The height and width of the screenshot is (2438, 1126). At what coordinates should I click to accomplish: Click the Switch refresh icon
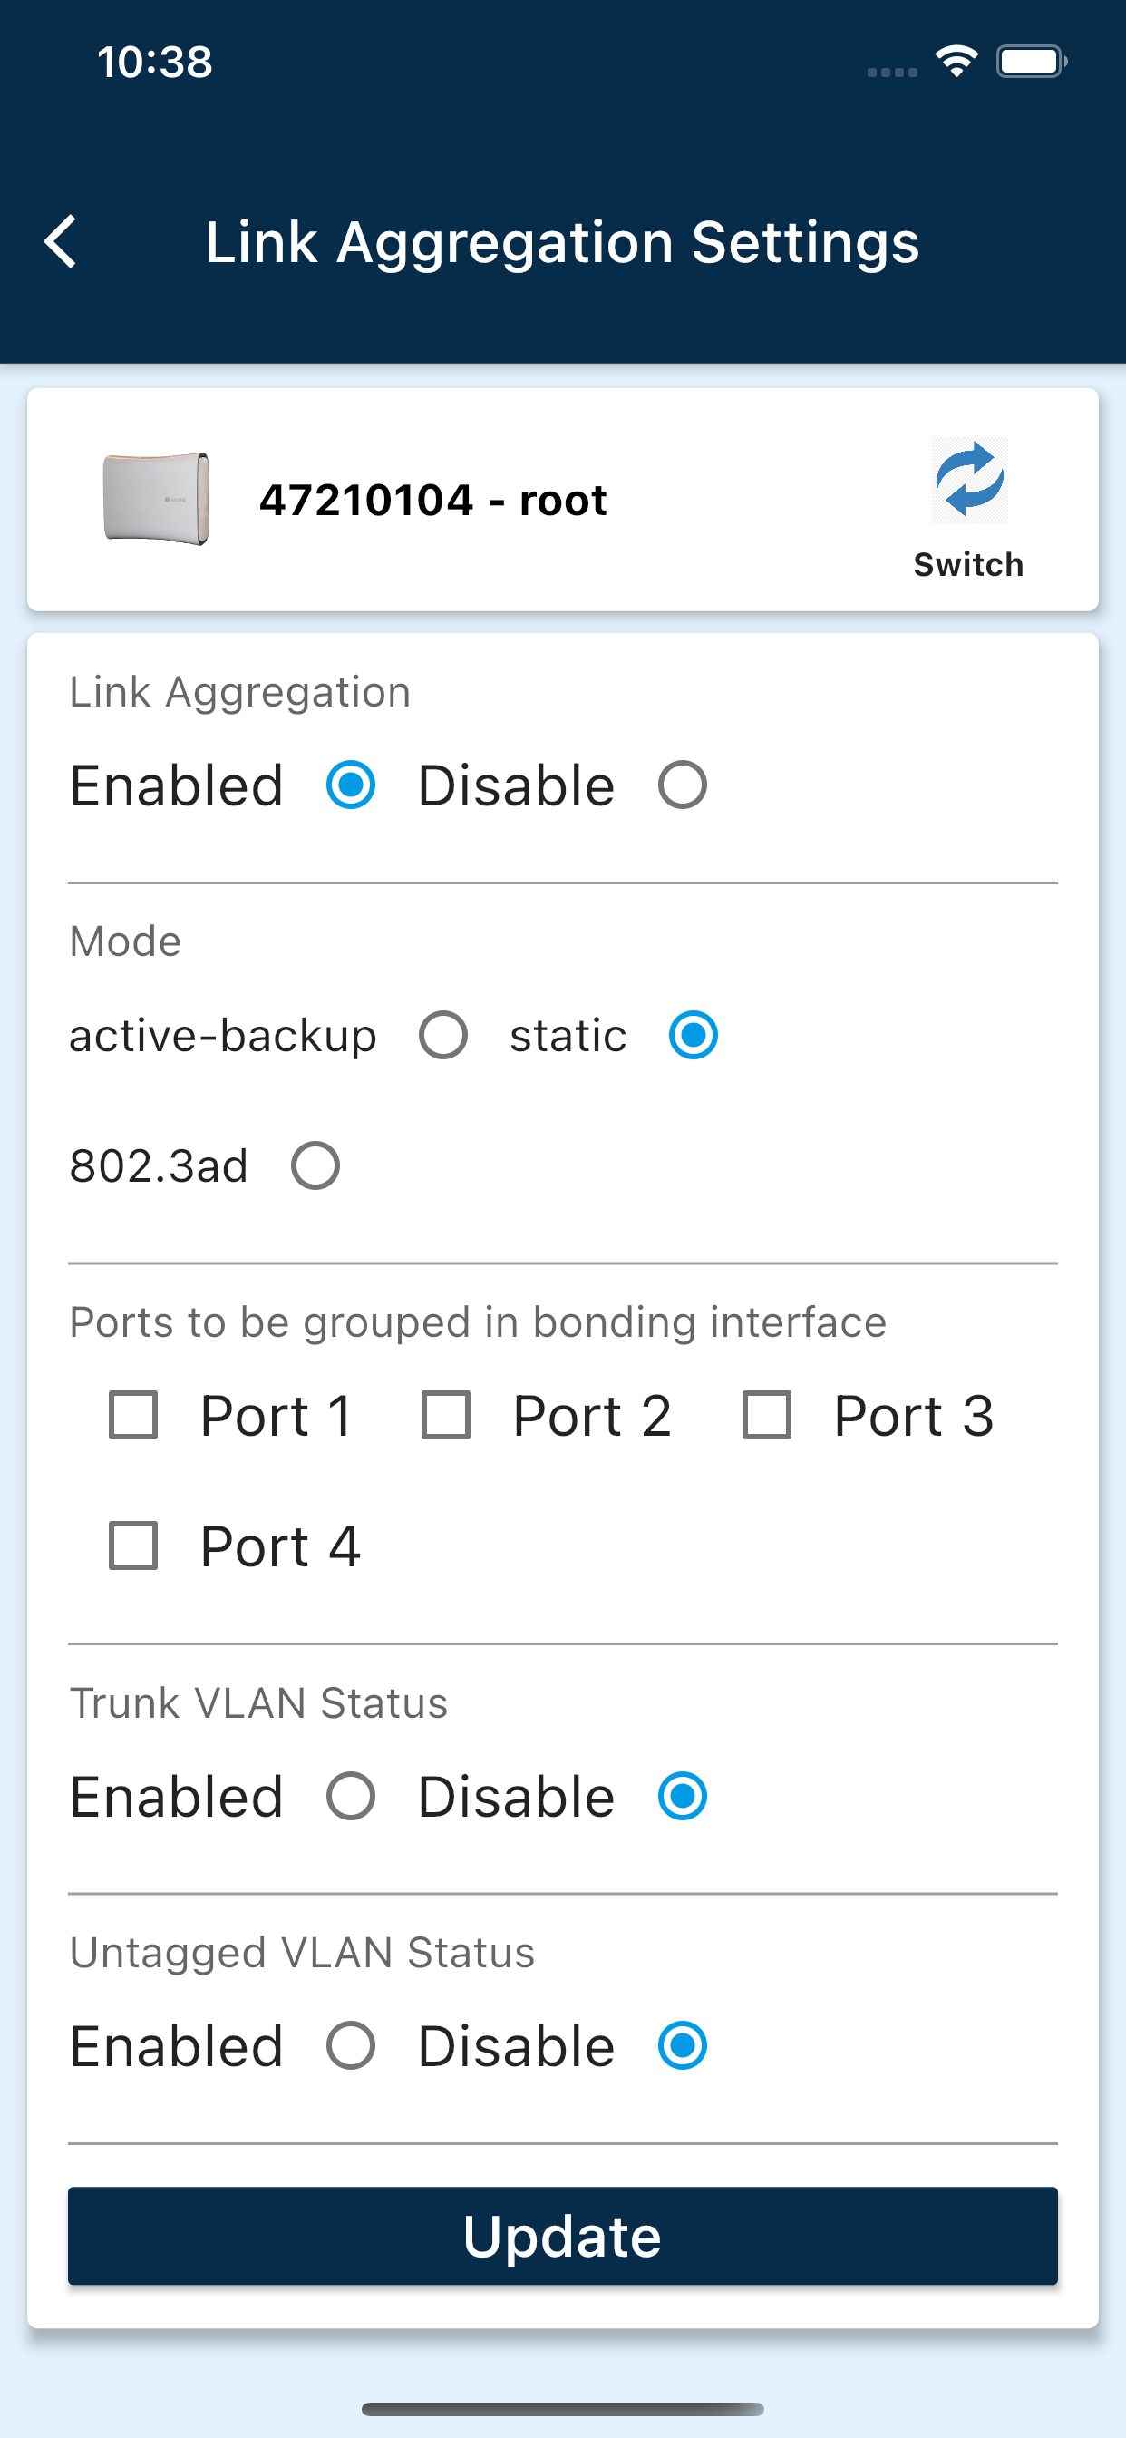969,480
